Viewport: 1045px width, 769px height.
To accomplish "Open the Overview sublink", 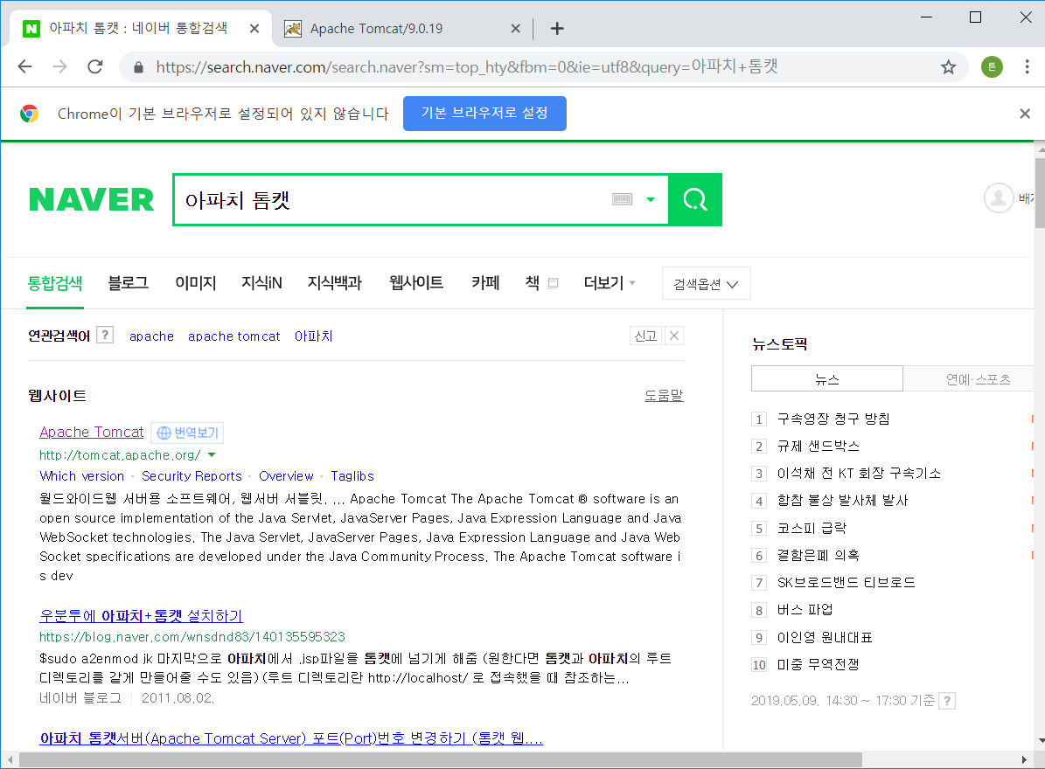I will pos(286,476).
